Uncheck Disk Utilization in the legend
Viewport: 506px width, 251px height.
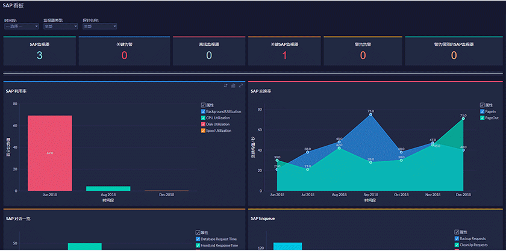point(203,124)
